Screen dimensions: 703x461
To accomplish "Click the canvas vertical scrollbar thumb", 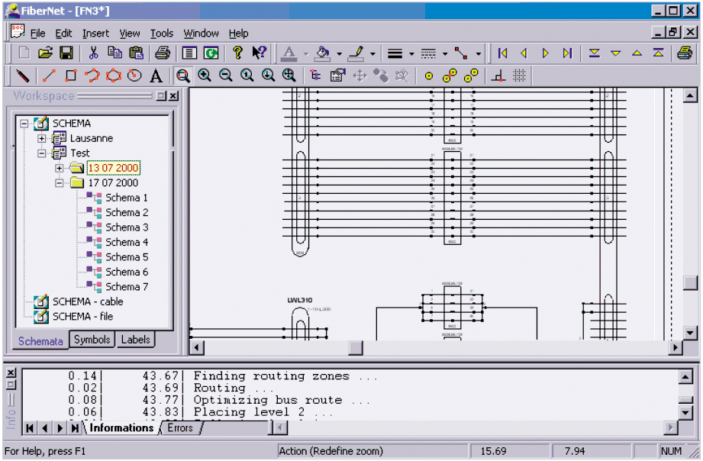I will pos(690,282).
